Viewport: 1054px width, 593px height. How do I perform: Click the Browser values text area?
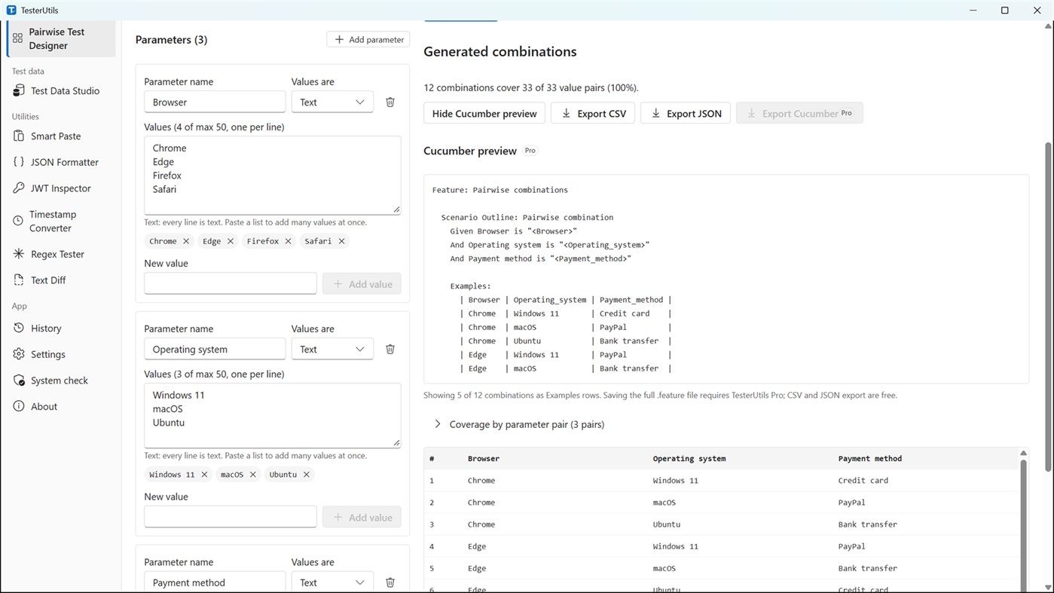[x=273, y=175]
